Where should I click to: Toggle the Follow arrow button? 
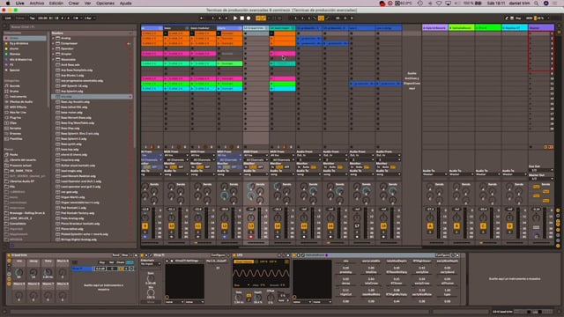(202, 18)
